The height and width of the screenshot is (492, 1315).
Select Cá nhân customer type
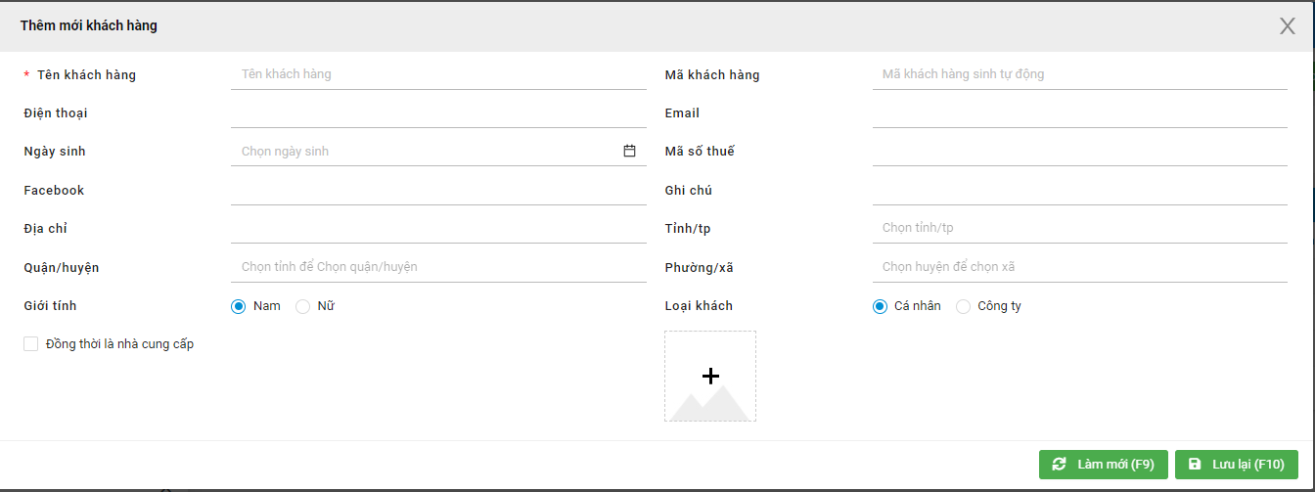click(880, 306)
